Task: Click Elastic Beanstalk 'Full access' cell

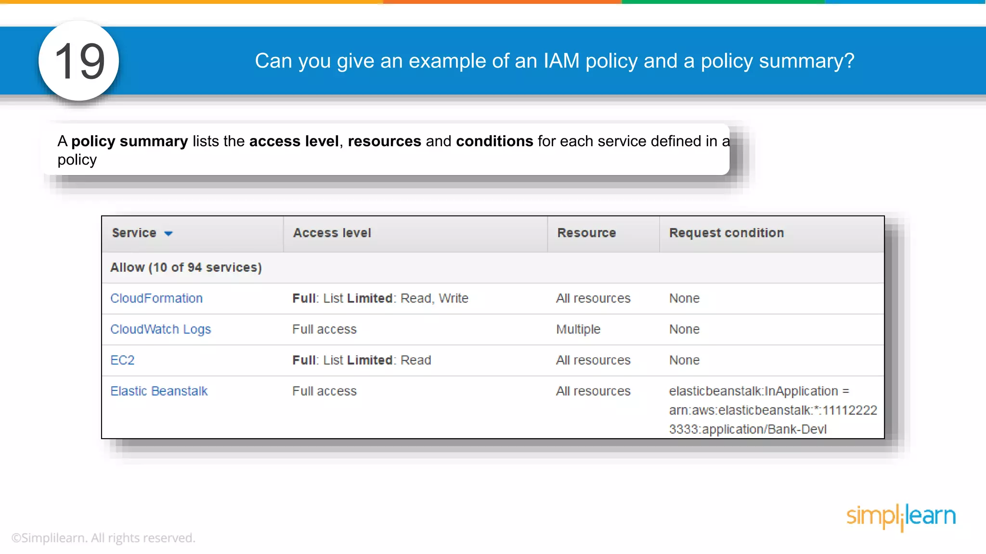Action: 324,391
